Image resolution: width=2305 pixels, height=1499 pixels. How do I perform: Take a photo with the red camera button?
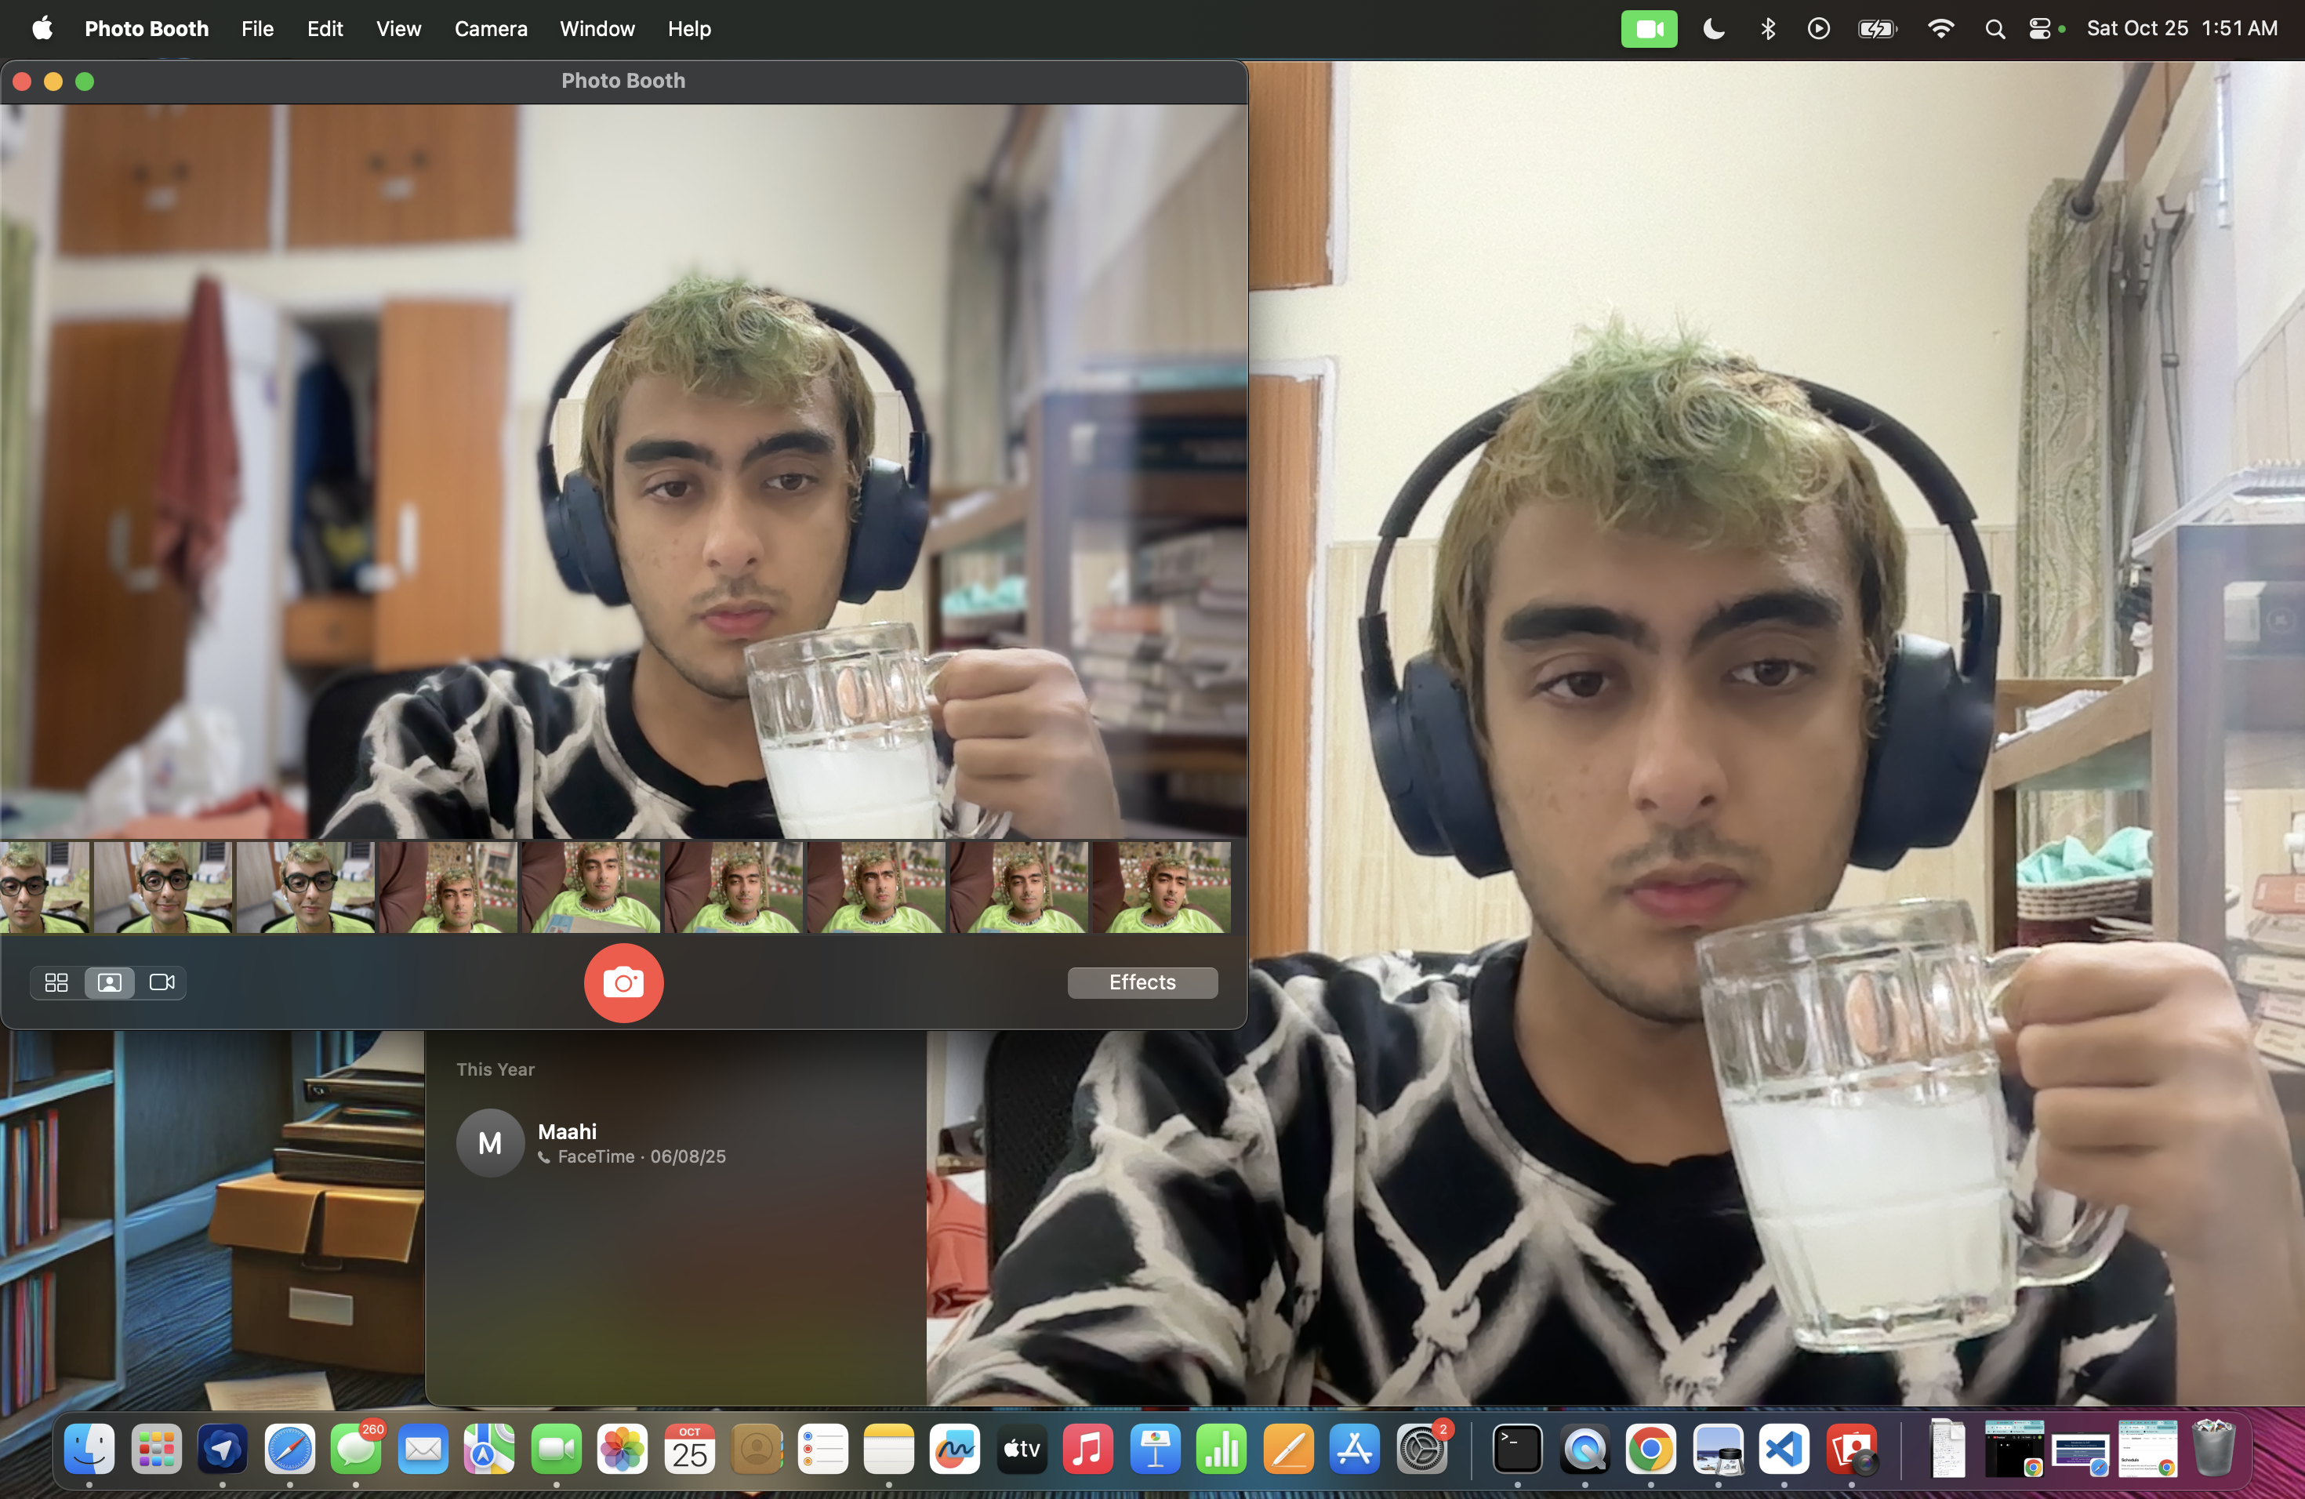click(x=623, y=982)
